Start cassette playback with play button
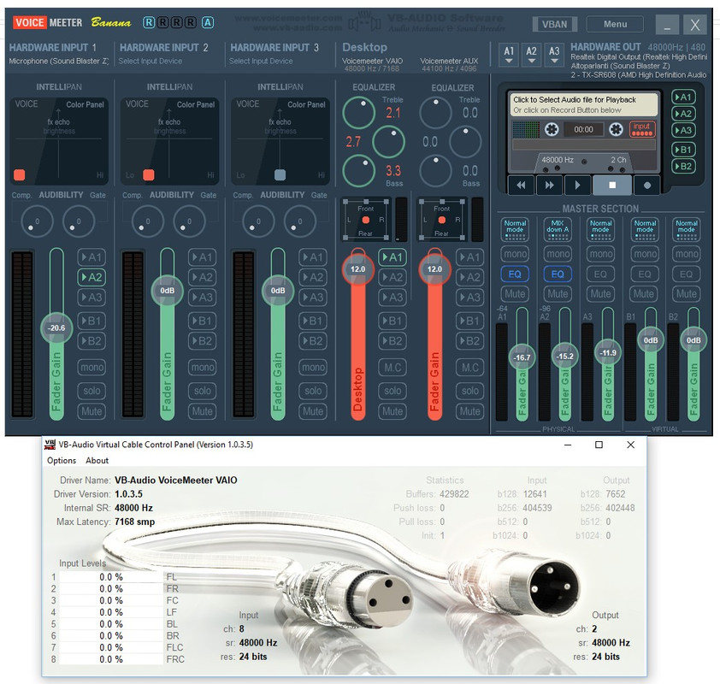 click(577, 185)
